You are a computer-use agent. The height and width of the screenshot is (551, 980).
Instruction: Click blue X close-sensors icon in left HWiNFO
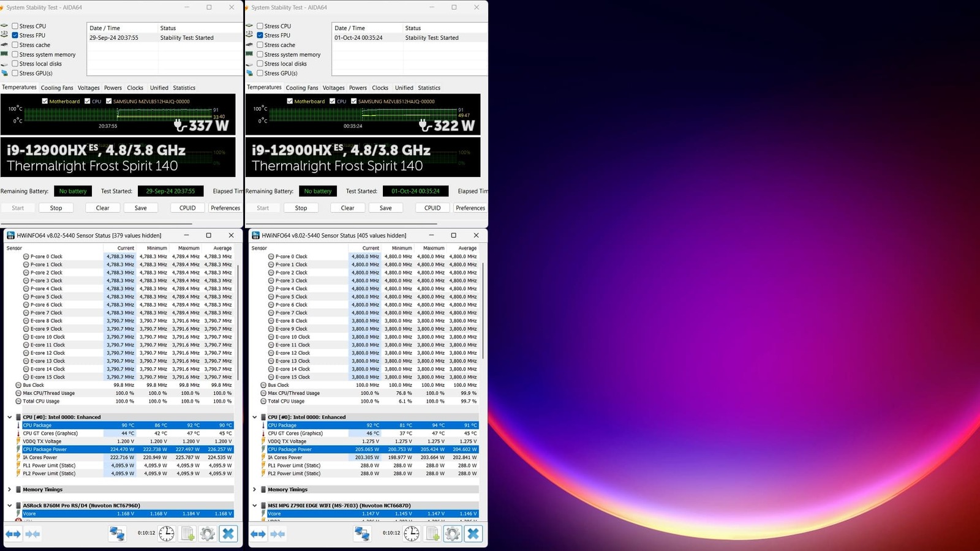point(228,534)
